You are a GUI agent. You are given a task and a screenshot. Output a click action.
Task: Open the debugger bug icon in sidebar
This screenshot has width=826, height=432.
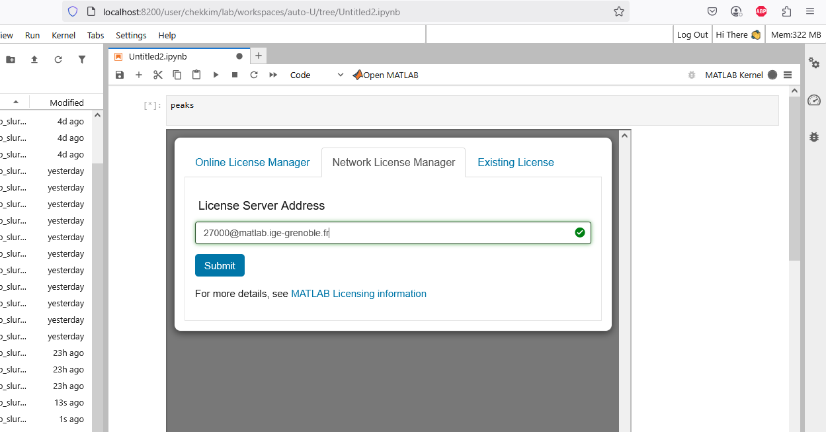point(814,137)
